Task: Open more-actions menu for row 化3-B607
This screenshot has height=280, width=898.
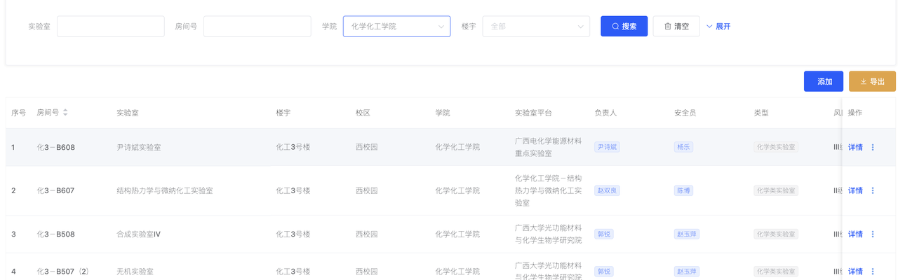Action: point(873,190)
